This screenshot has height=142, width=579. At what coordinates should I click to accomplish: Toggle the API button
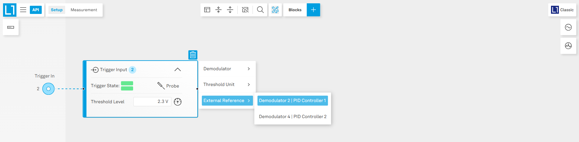pos(36,10)
